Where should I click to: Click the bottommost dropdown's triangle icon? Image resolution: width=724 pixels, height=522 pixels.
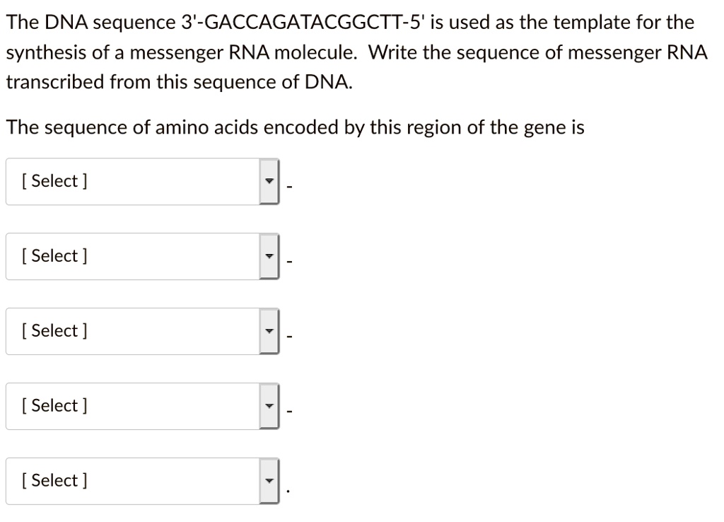click(x=269, y=480)
